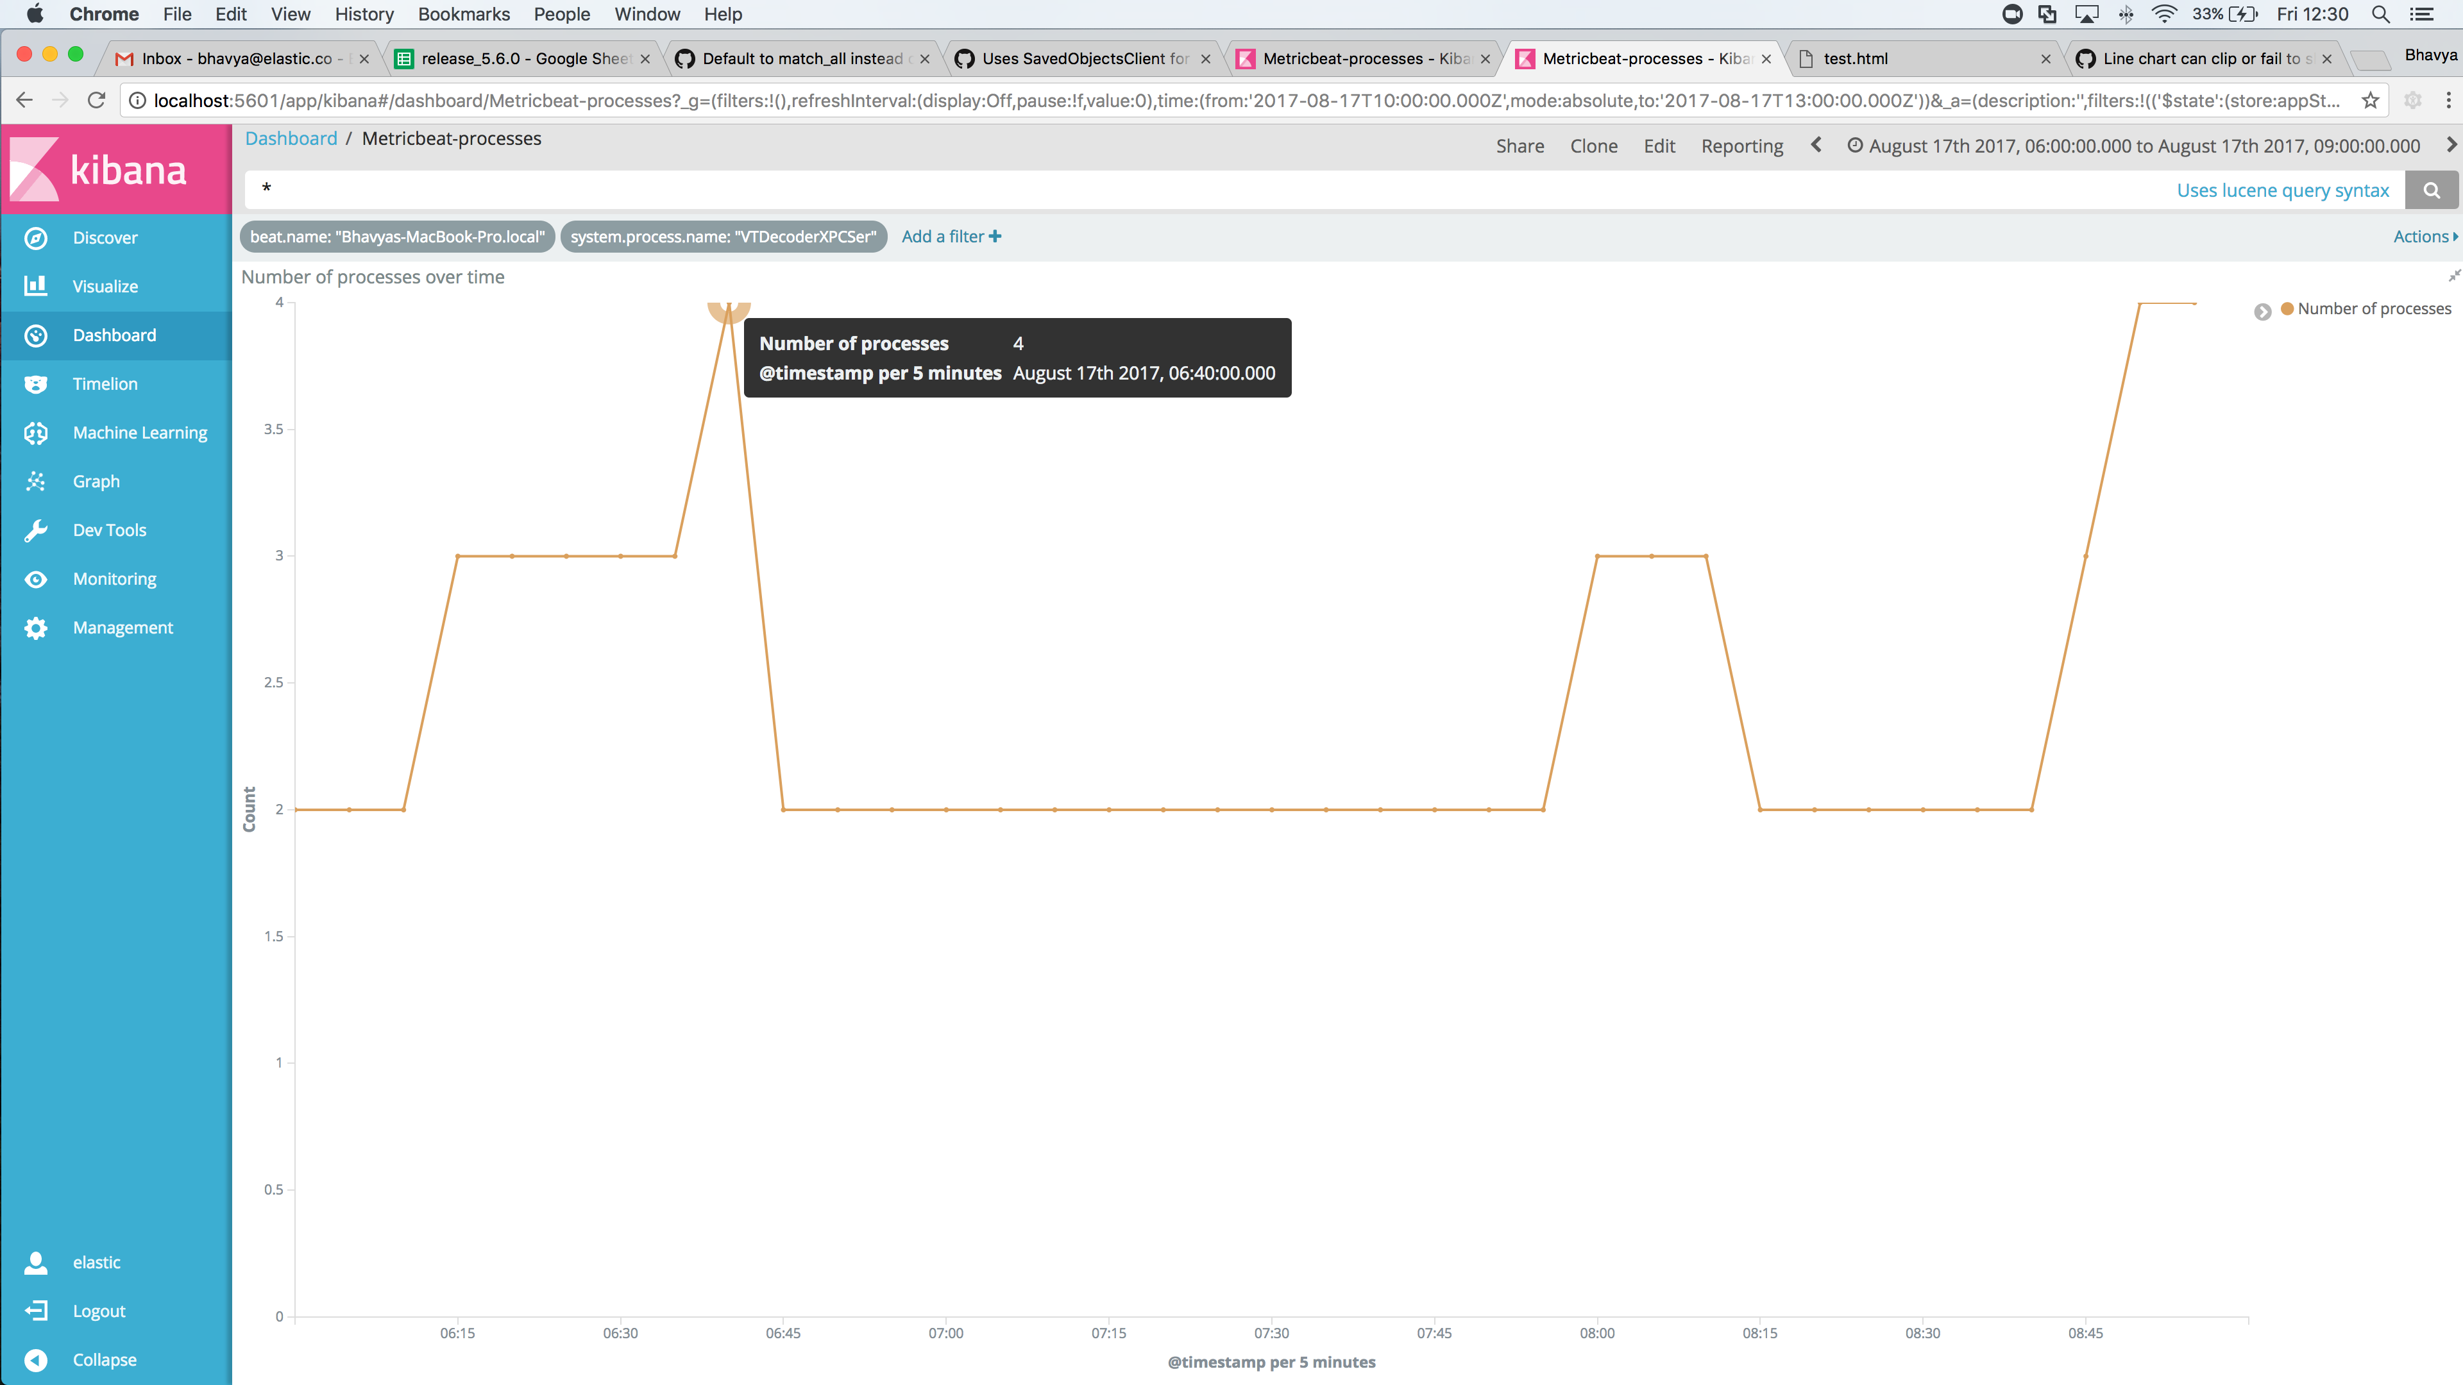This screenshot has width=2463, height=1385.
Task: Run search with magnifier button
Action: tap(2430, 190)
